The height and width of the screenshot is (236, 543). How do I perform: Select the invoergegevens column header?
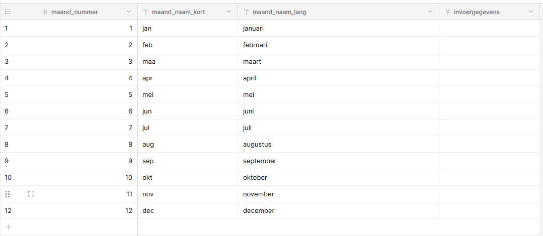coord(489,12)
